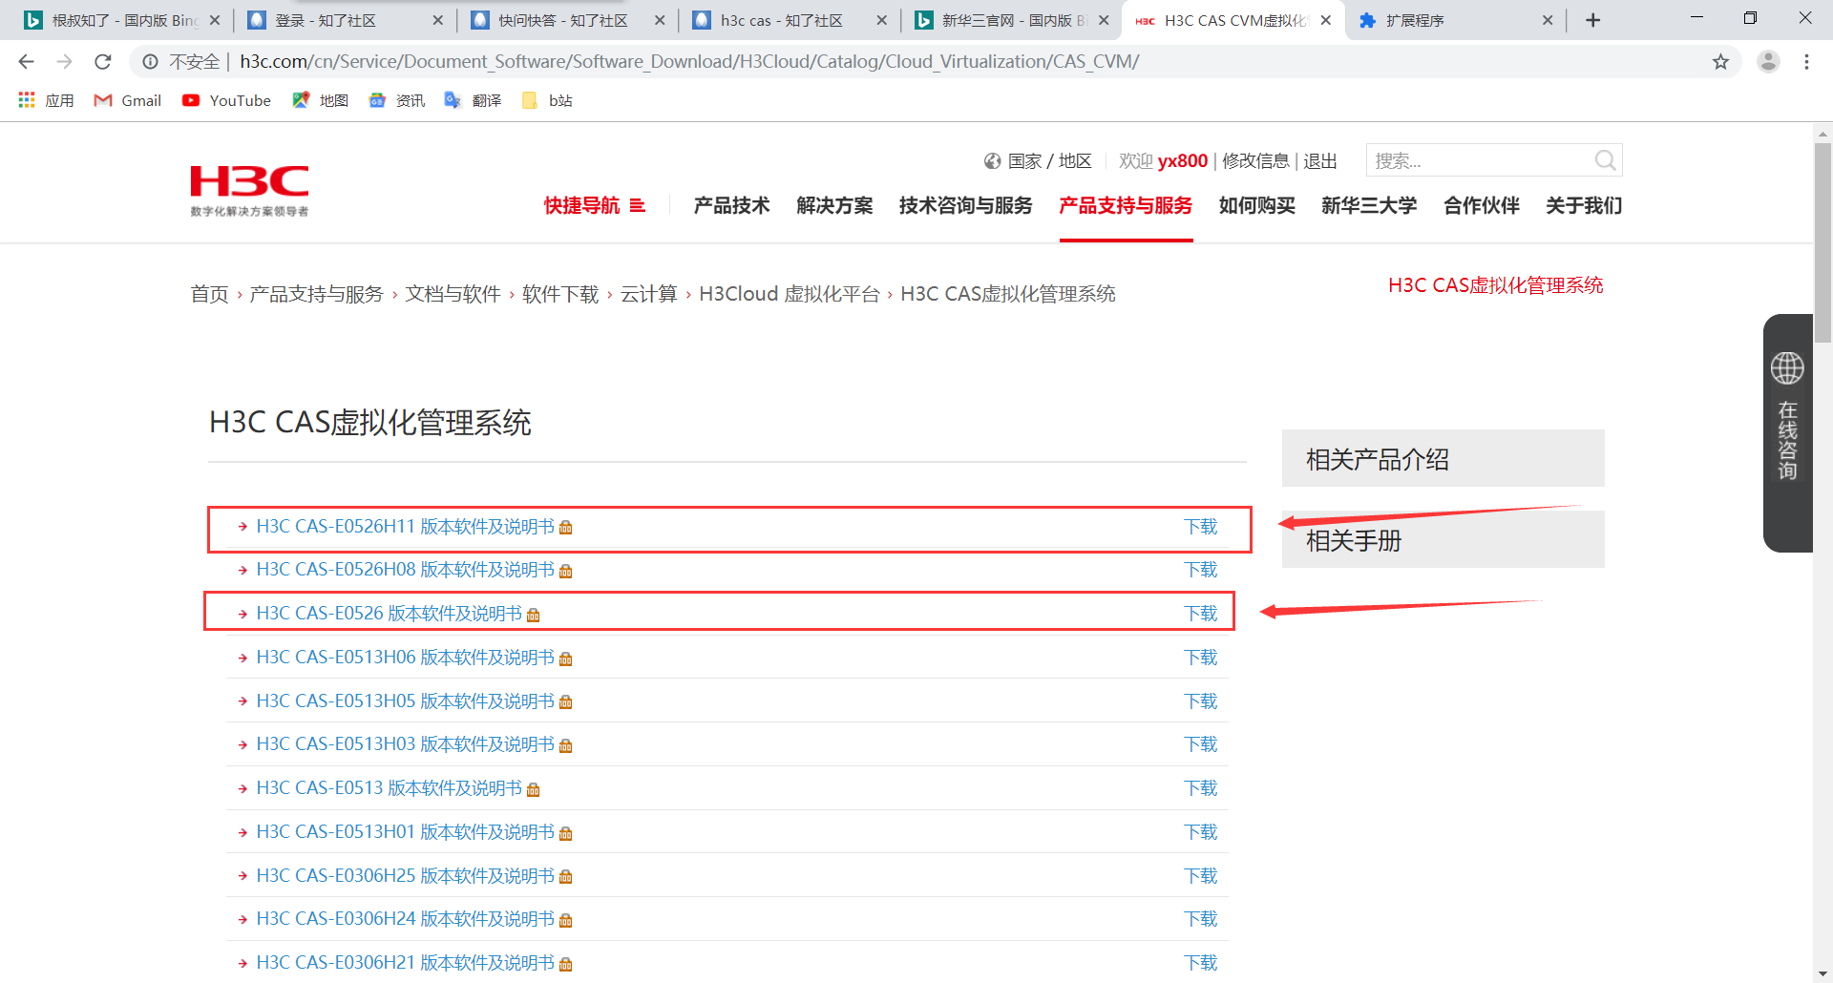Click 下载 for H3C CAS-E0306H25
The width and height of the screenshot is (1833, 983).
(1200, 876)
